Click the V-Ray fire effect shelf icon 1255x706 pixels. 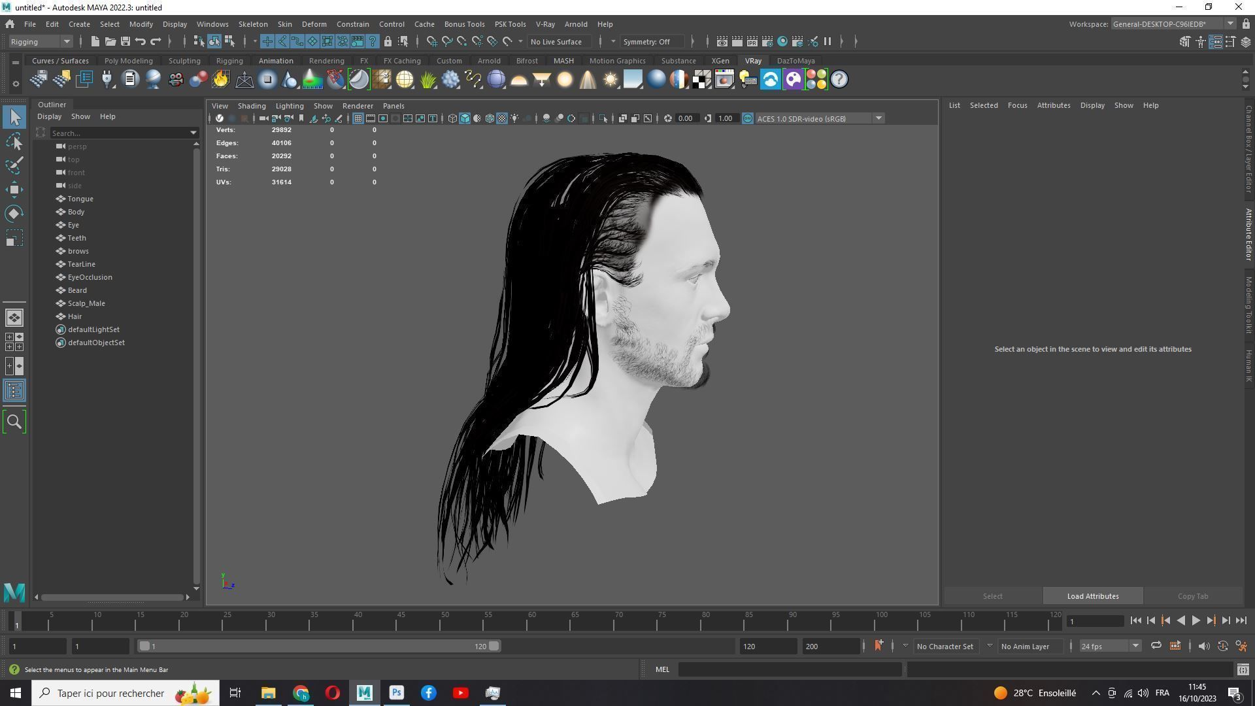click(221, 80)
